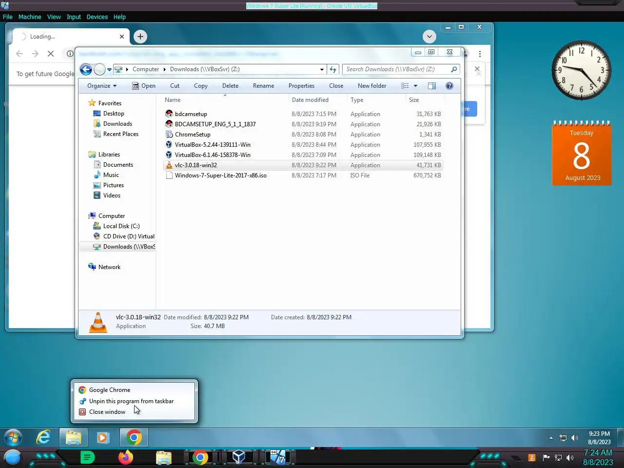Open Explorer help question mark icon
This screenshot has height=468, width=624.
point(449,86)
